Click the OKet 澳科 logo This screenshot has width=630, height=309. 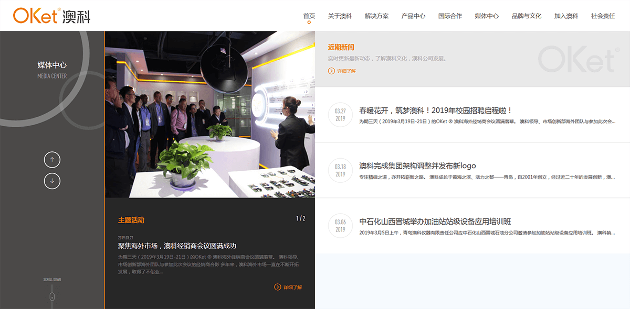click(52, 16)
